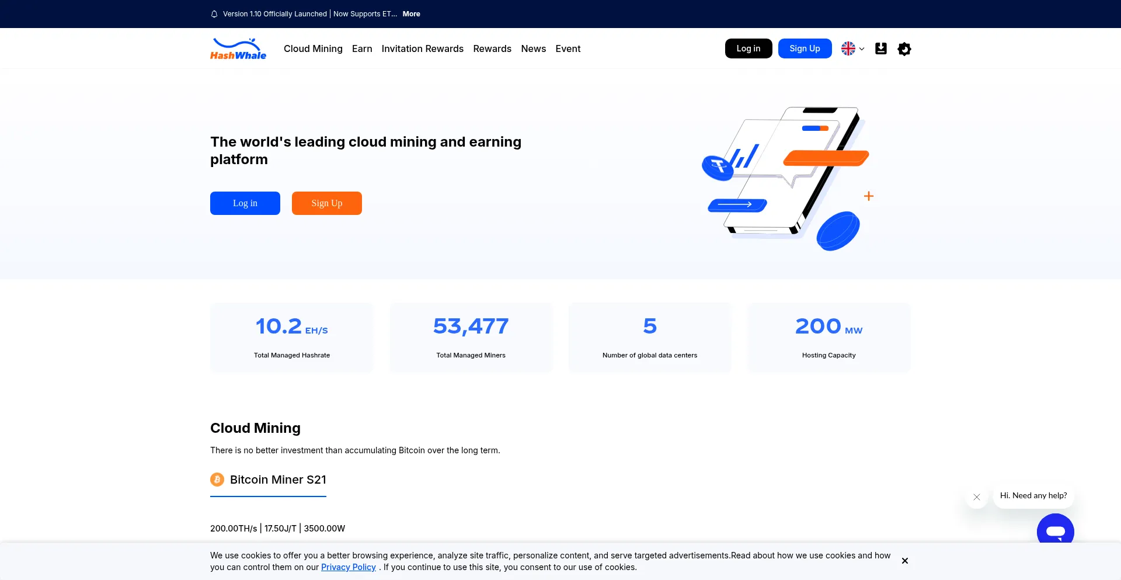Click the notification bell icon
Viewport: 1121px width, 580px height.
pyautogui.click(x=214, y=14)
